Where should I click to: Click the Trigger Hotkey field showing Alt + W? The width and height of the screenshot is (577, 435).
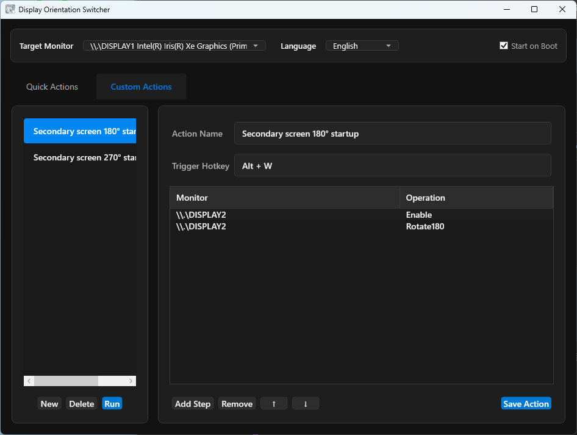pos(393,165)
